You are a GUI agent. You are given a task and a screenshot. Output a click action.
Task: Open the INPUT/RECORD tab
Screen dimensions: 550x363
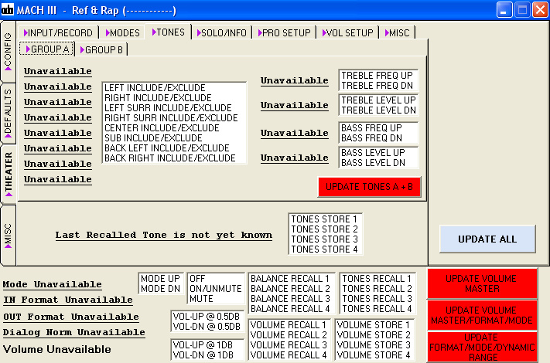pos(58,33)
